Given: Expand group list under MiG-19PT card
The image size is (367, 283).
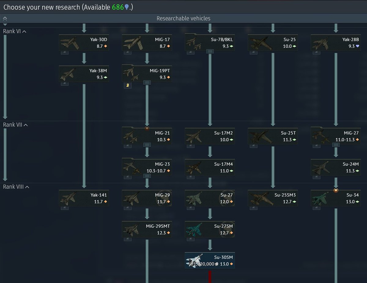Looking at the screenshot, I should (147, 83).
